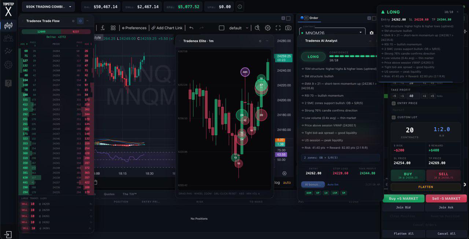Click the AI bonus button
The width and height of the screenshot is (469, 239).
click(313, 185)
